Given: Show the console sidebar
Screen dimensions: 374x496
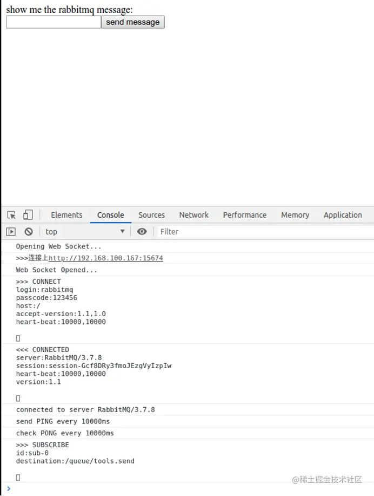Looking at the screenshot, I should click(11, 232).
